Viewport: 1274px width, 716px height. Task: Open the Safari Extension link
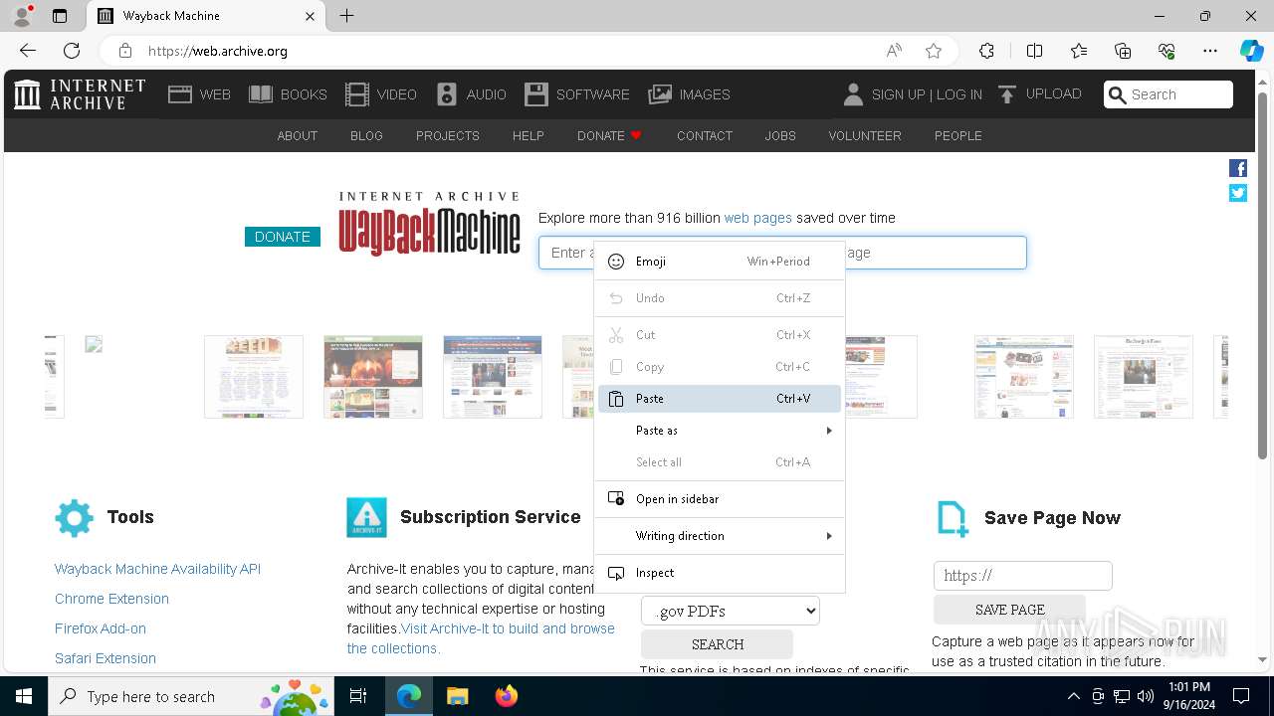point(106,658)
